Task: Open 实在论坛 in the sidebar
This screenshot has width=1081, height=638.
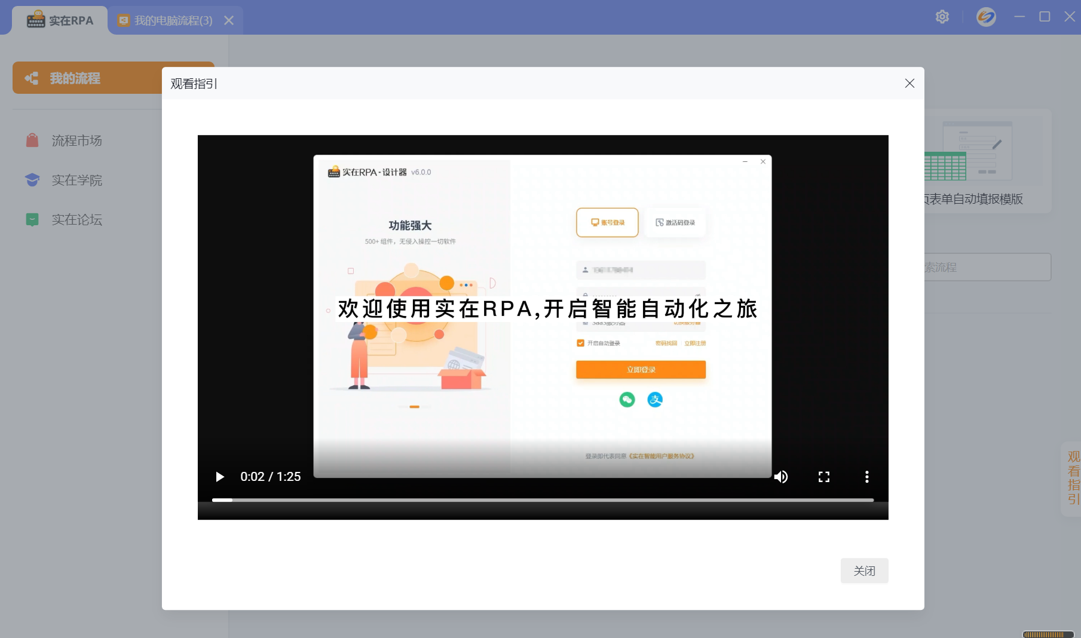Action: click(76, 219)
